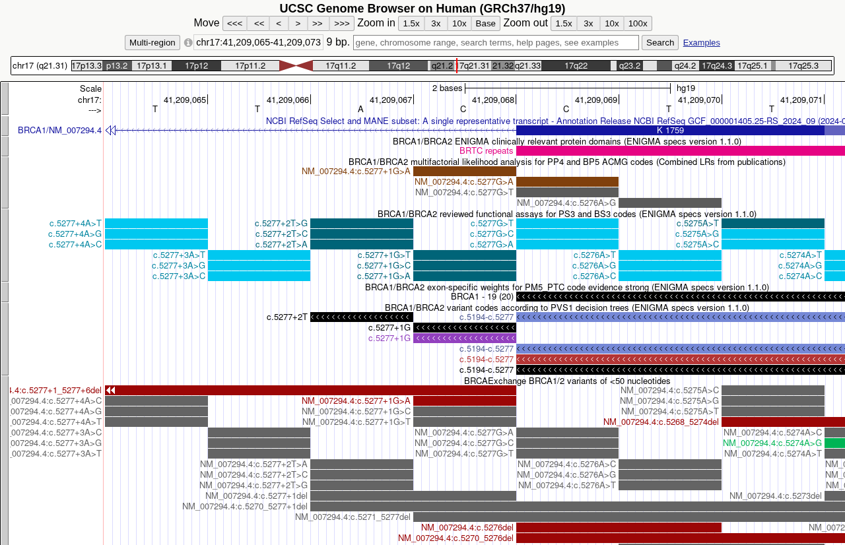Click the double-arrow icon on c.5277+1_5277+6del bar

click(110, 390)
